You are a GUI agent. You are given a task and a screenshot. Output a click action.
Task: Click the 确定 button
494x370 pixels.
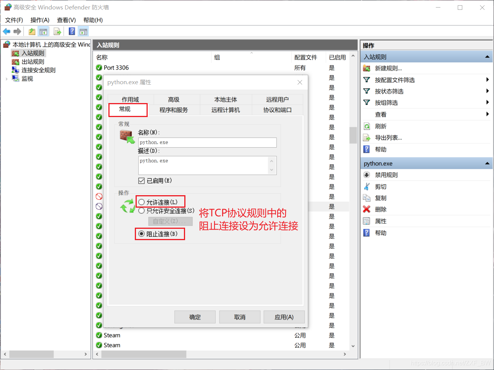click(195, 317)
